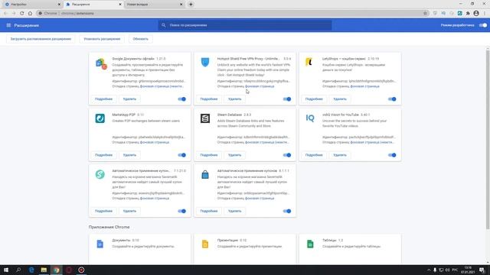Viewport: 490px width, 275px height.
Task: Disable the Google Документы офлайн extension
Action: pyautogui.click(x=182, y=99)
